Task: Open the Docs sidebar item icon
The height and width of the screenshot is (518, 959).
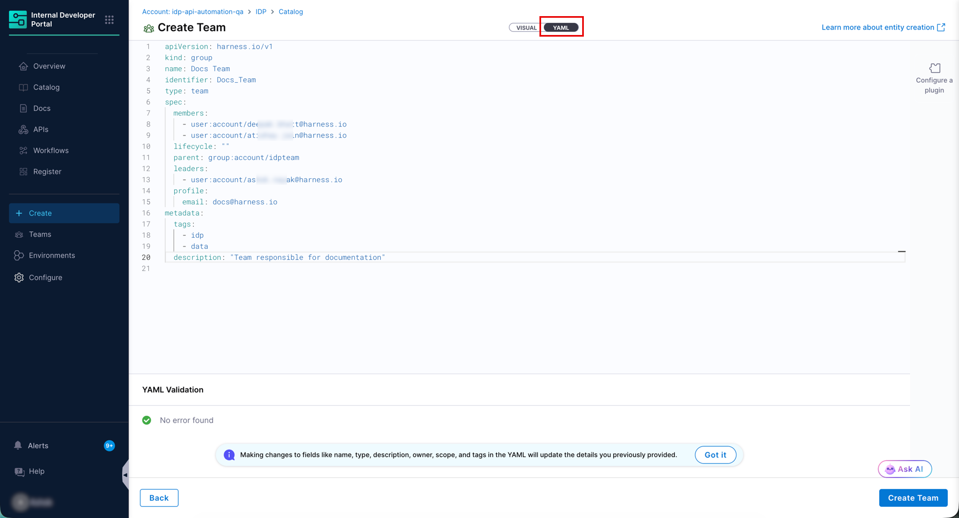Action: pyautogui.click(x=23, y=108)
